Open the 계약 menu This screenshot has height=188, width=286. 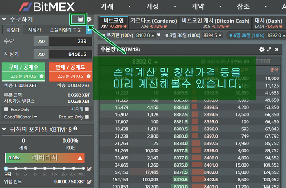pos(198,7)
